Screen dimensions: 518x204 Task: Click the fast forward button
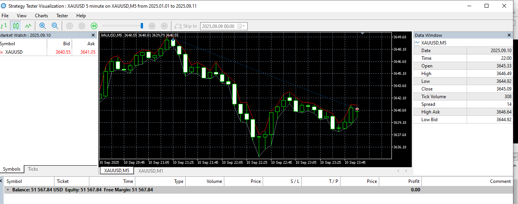click(x=152, y=26)
